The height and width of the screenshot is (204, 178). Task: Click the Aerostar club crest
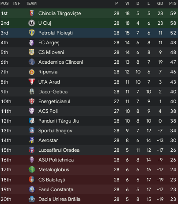tap(32, 140)
